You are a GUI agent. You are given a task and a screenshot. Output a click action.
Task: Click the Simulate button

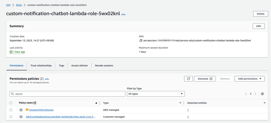(205, 79)
